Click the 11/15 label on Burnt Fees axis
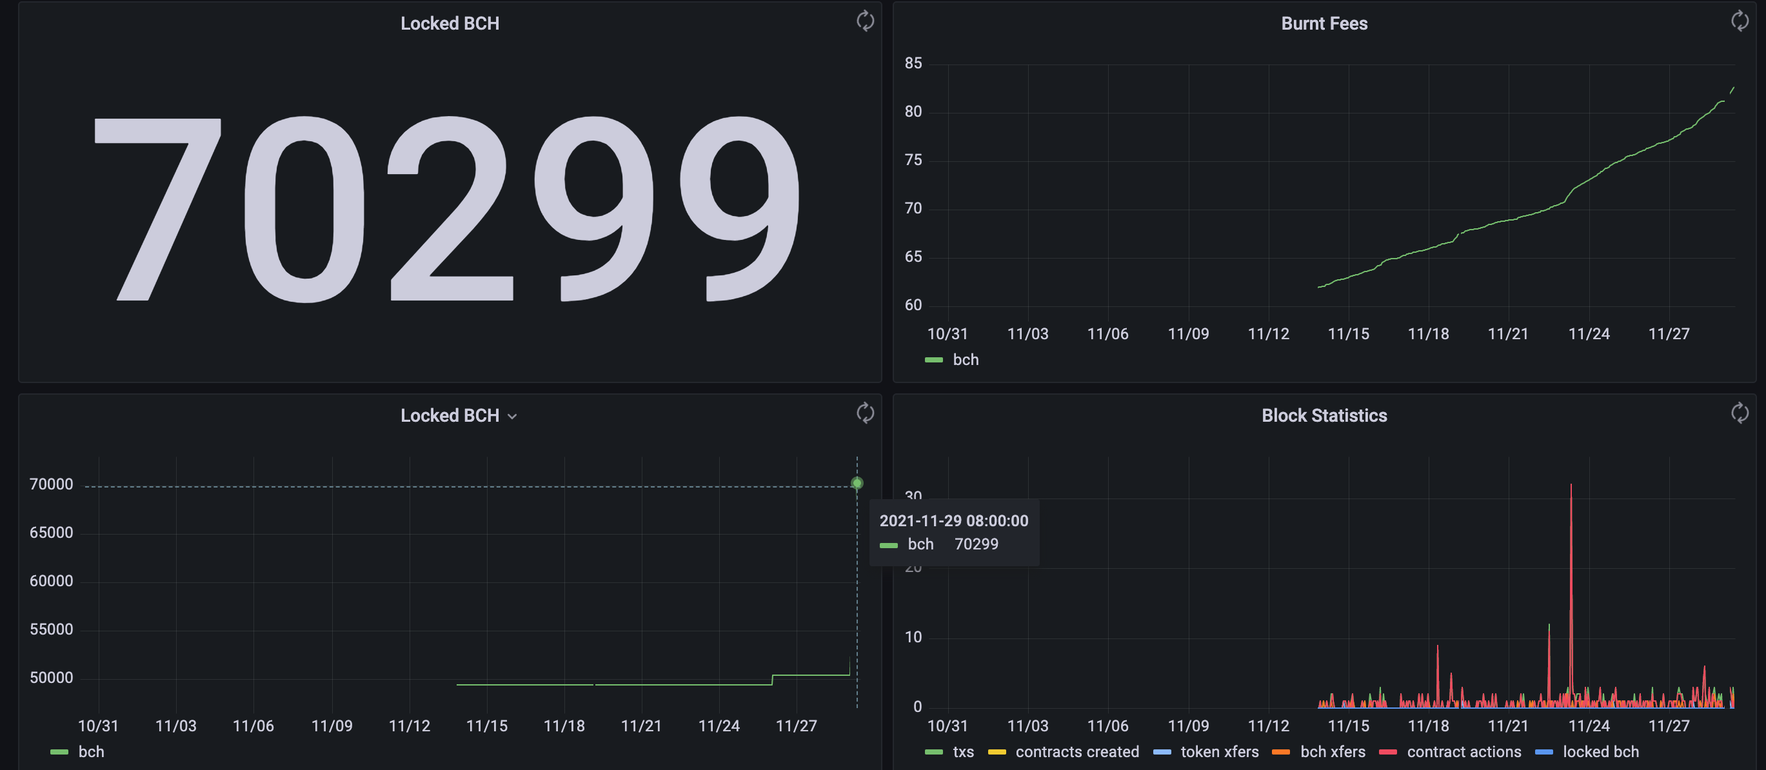Viewport: 1766px width, 770px height. pyautogui.click(x=1349, y=334)
